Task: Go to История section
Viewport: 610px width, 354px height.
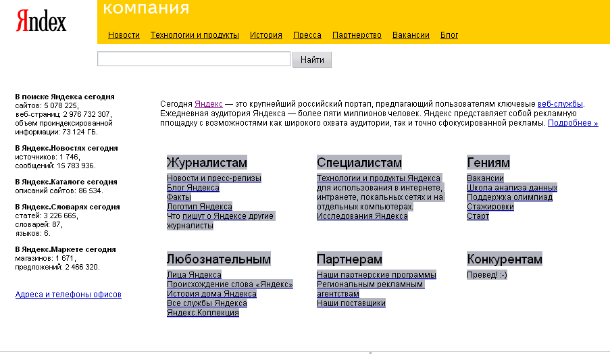Action: coord(266,35)
